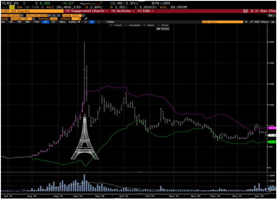Select the 1Y range tab

pyautogui.click(x=45, y=22)
